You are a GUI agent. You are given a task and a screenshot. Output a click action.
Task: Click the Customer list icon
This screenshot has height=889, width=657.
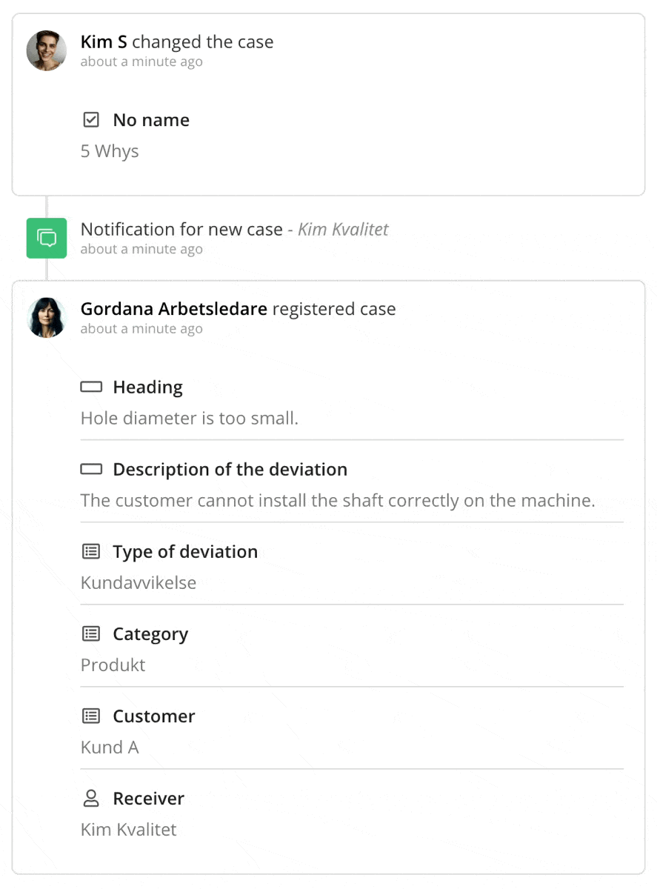pos(91,716)
